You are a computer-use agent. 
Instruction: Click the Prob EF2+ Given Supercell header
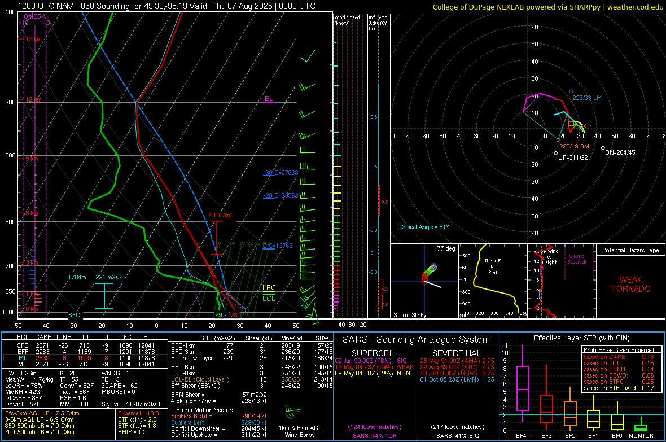pyautogui.click(x=619, y=350)
